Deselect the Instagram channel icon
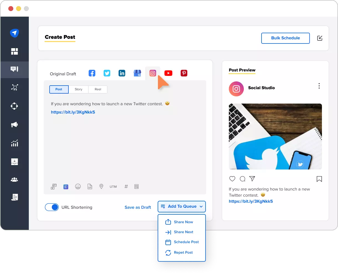This screenshot has width=338, height=275. [153, 73]
